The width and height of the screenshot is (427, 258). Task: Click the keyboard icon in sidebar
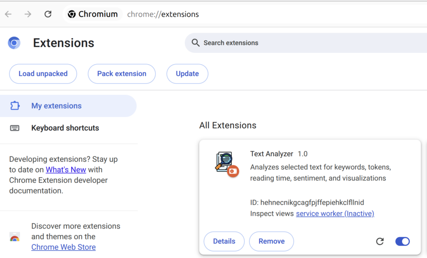point(15,128)
